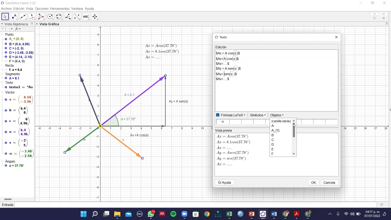Toggle visibility of angle α = 37.78°
The image size is (391, 220).
tap(6, 166)
